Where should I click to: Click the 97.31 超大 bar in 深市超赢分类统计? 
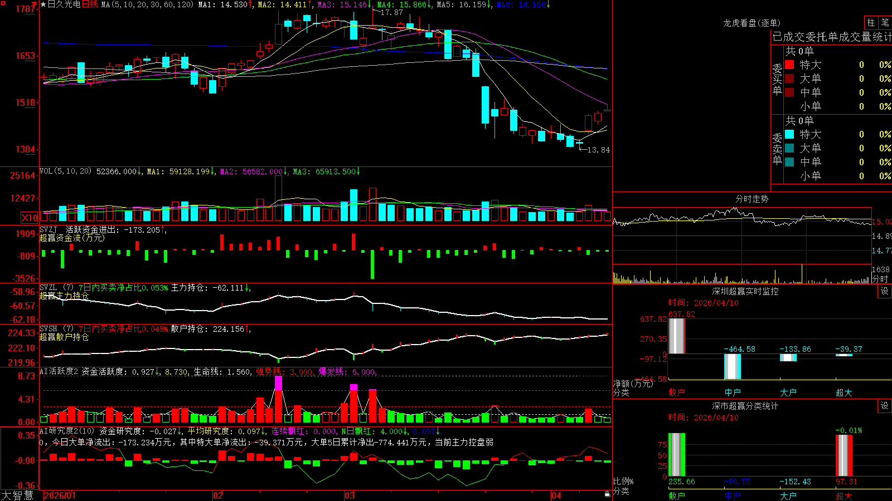point(844,455)
